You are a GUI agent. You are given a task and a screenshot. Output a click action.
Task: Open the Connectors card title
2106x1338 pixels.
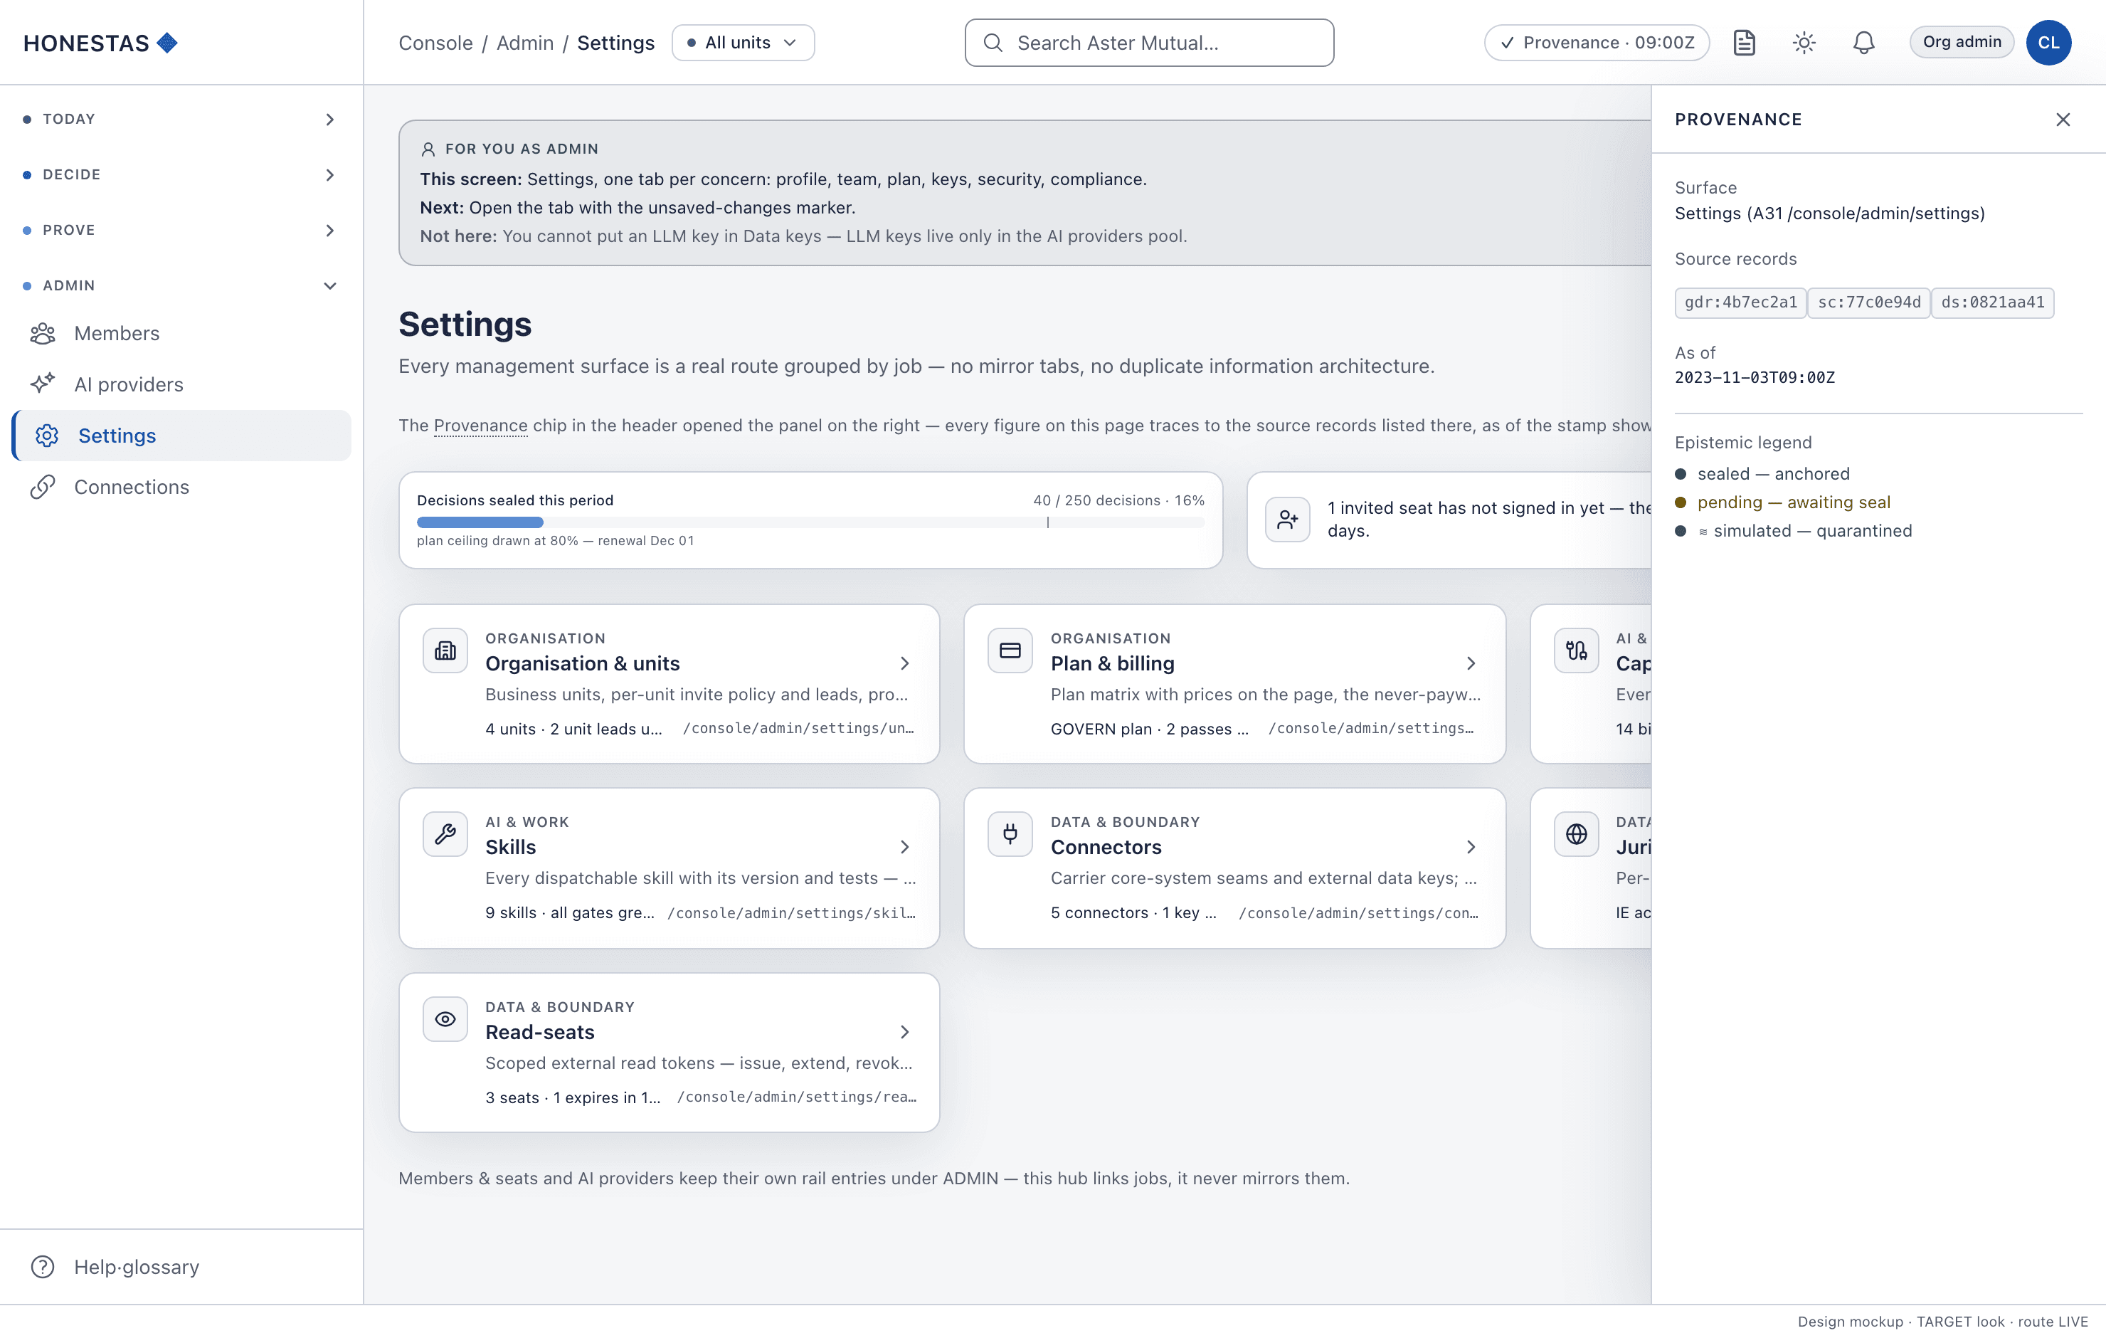[1106, 847]
